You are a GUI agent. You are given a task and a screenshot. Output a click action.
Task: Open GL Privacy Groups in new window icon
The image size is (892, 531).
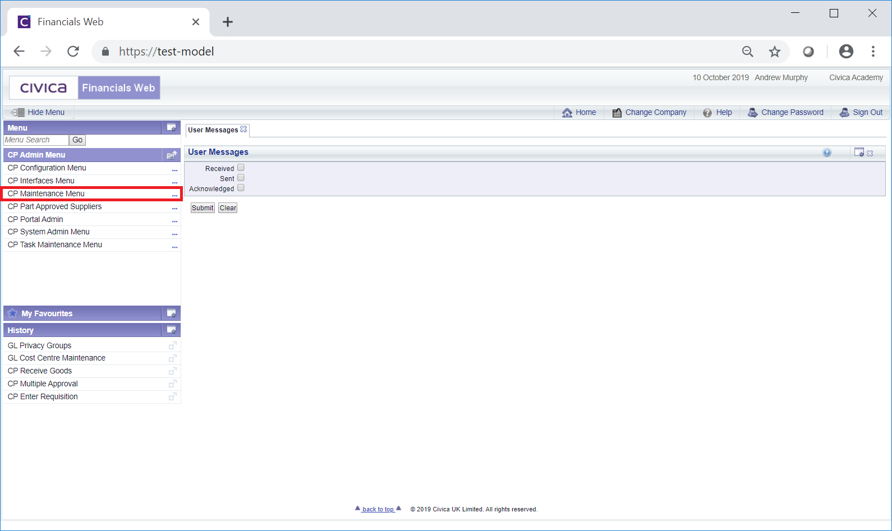[x=173, y=345]
